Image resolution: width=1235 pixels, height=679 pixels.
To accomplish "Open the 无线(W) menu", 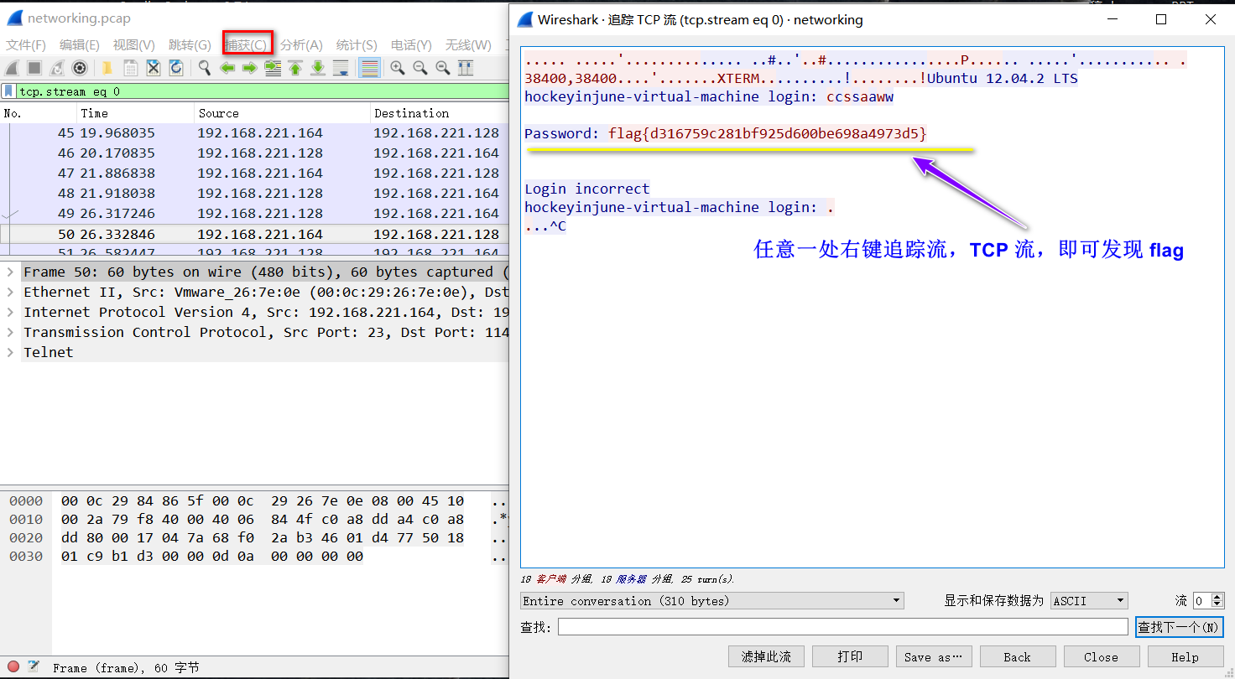I will point(468,45).
